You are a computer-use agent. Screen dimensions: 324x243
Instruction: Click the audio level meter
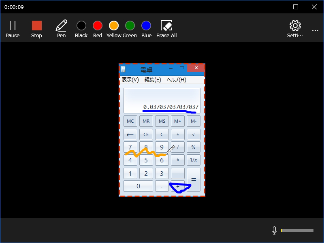297,230
